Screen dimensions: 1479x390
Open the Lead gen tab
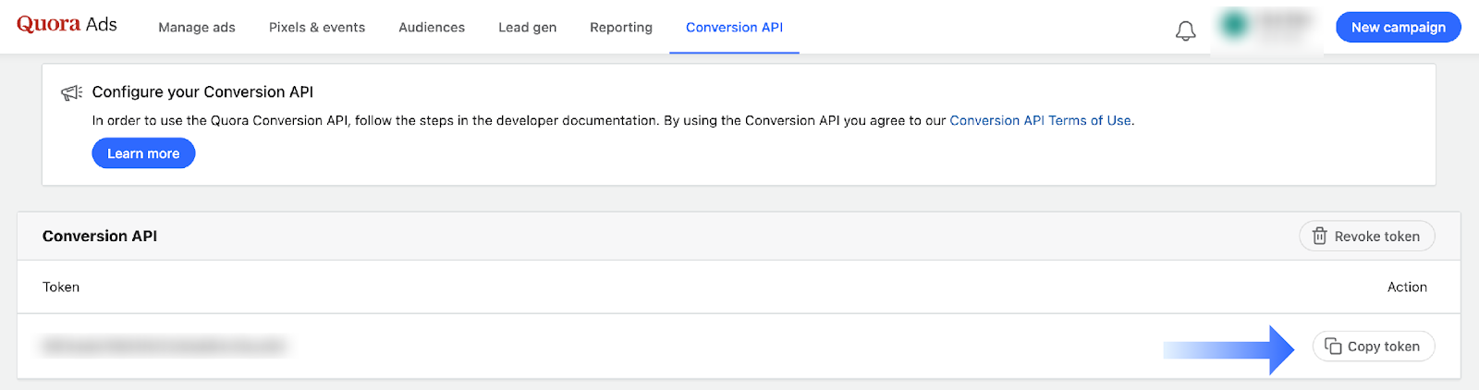[x=527, y=28]
